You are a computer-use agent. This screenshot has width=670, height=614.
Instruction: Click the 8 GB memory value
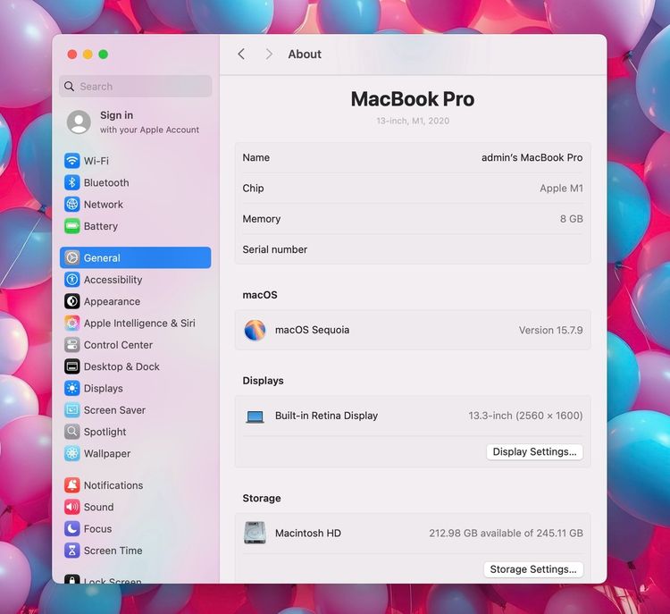pos(572,219)
